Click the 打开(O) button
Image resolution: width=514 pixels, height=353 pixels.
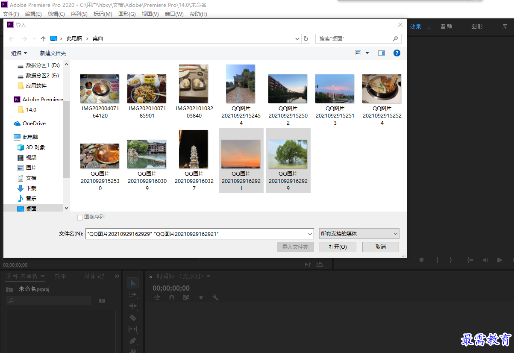tap(338, 247)
